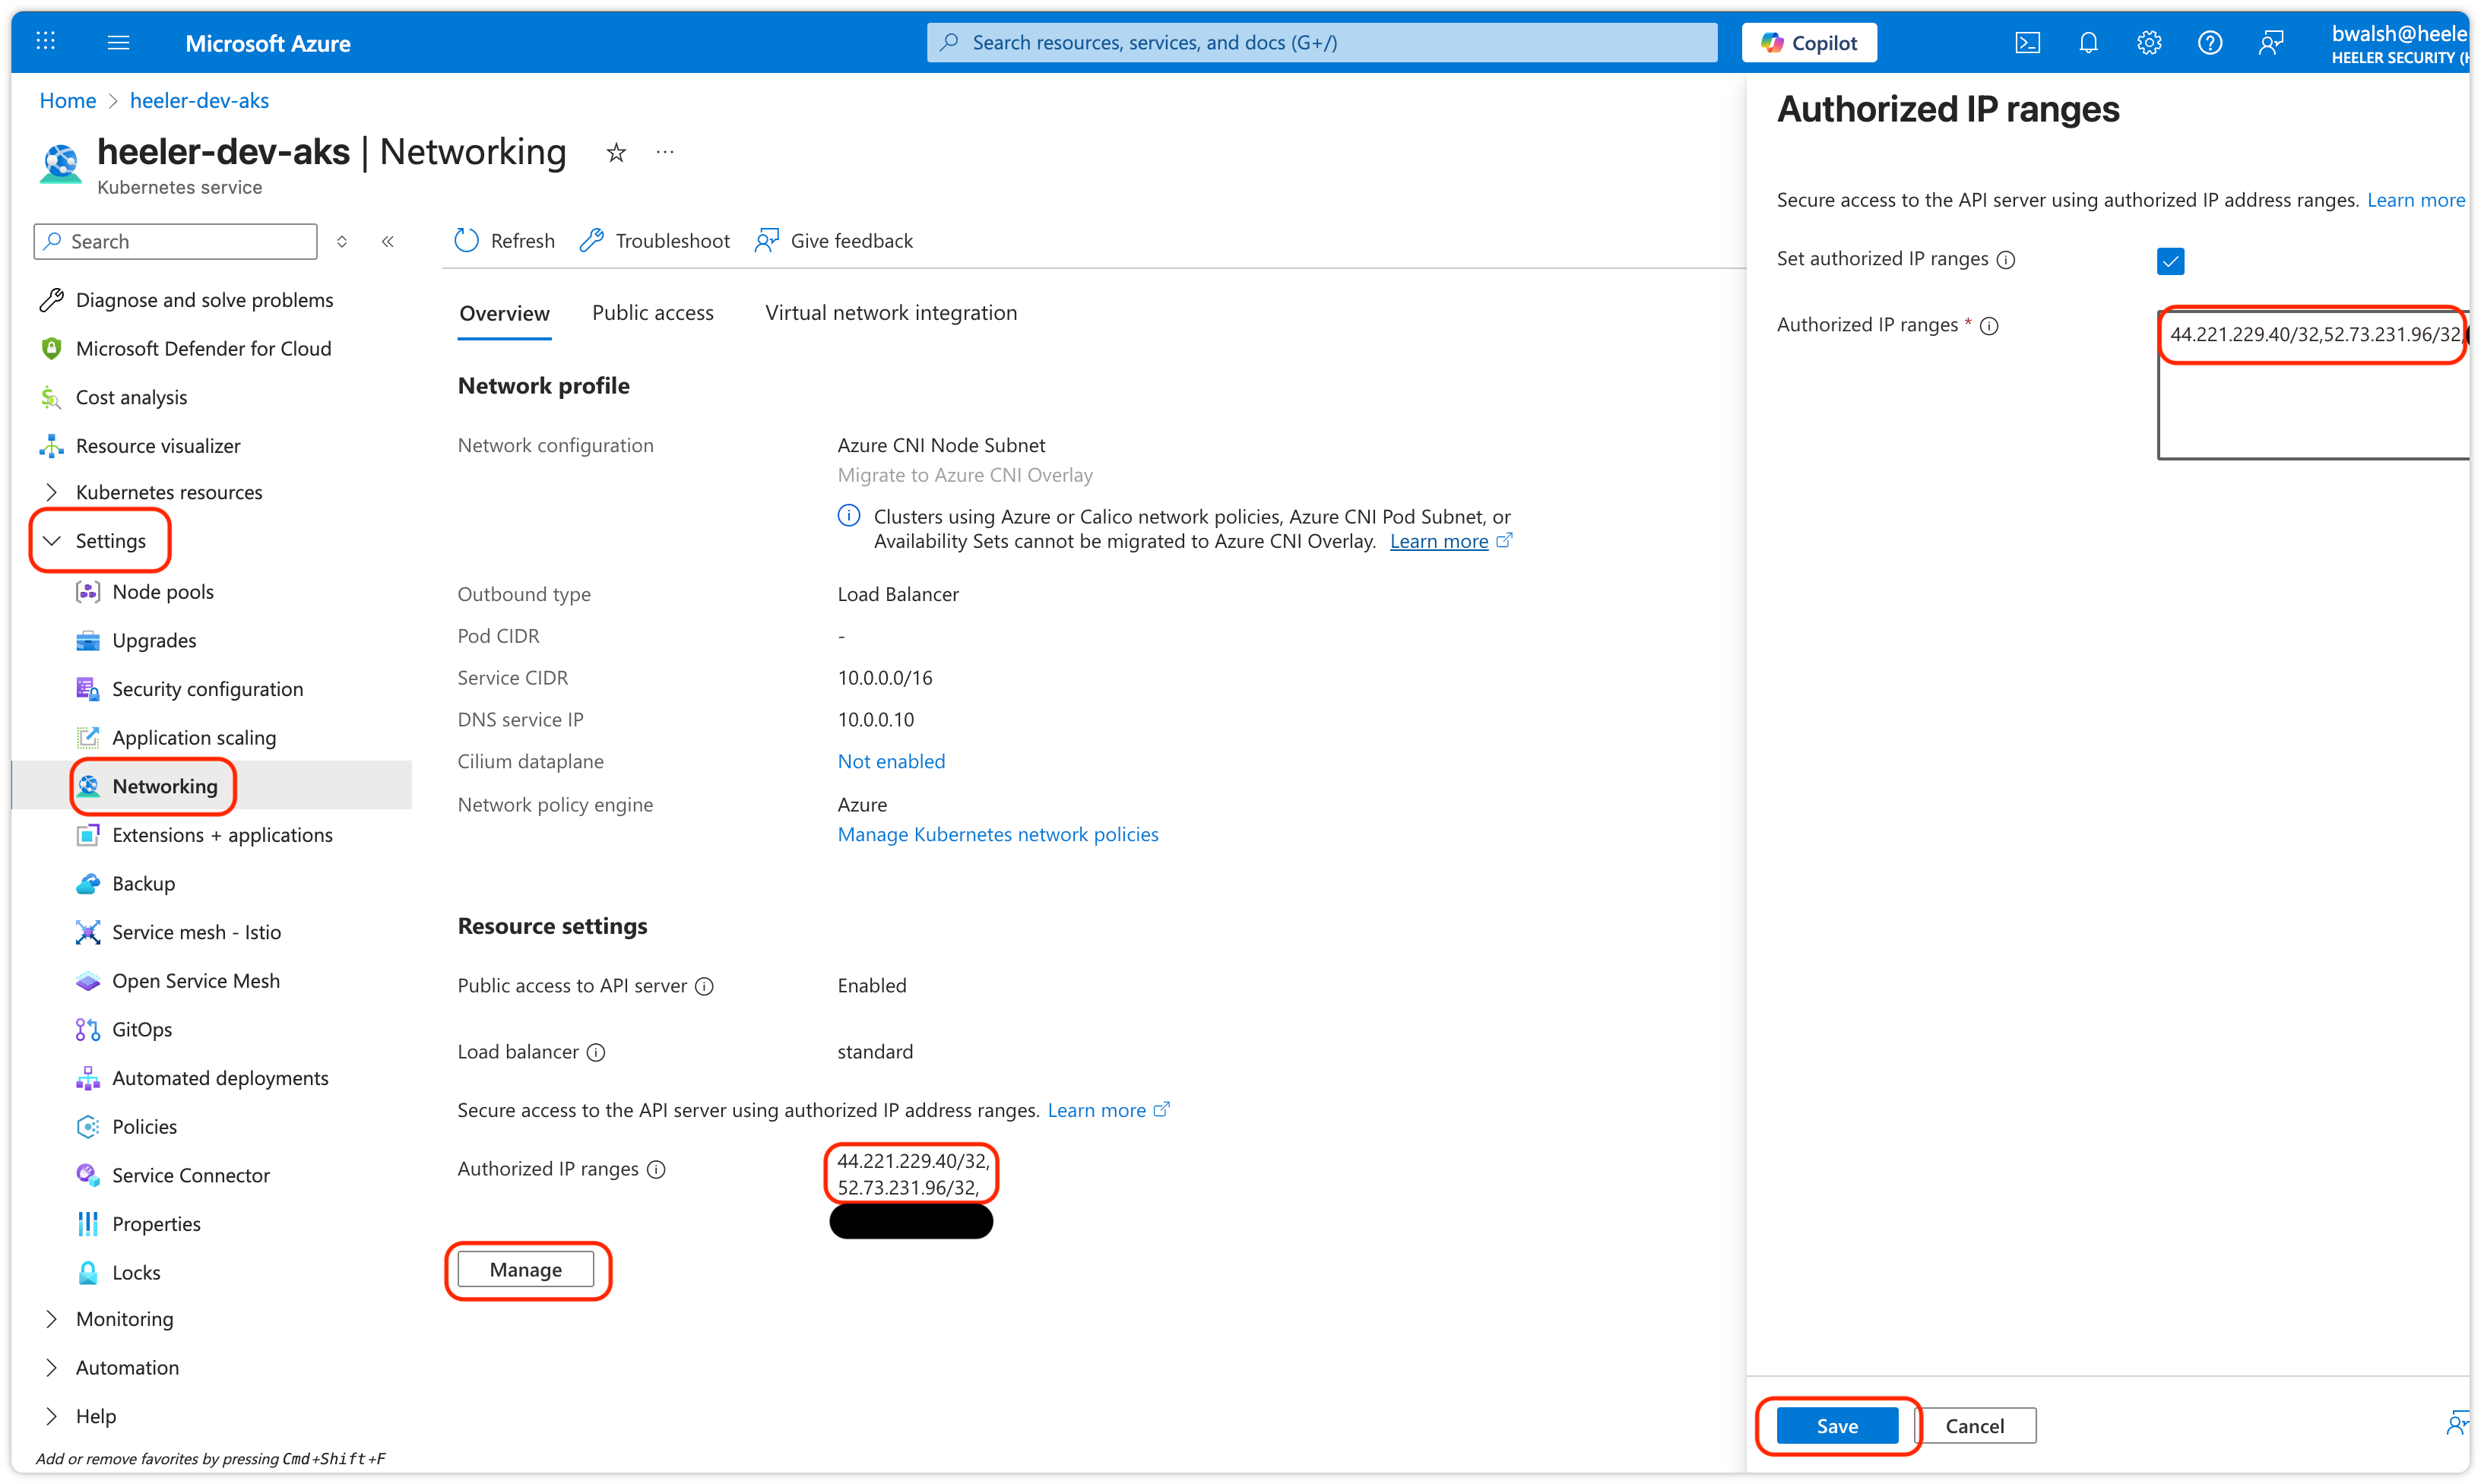Image resolution: width=2481 pixels, height=1484 pixels.
Task: Favorite this page with star icon
Action: pos(616,153)
